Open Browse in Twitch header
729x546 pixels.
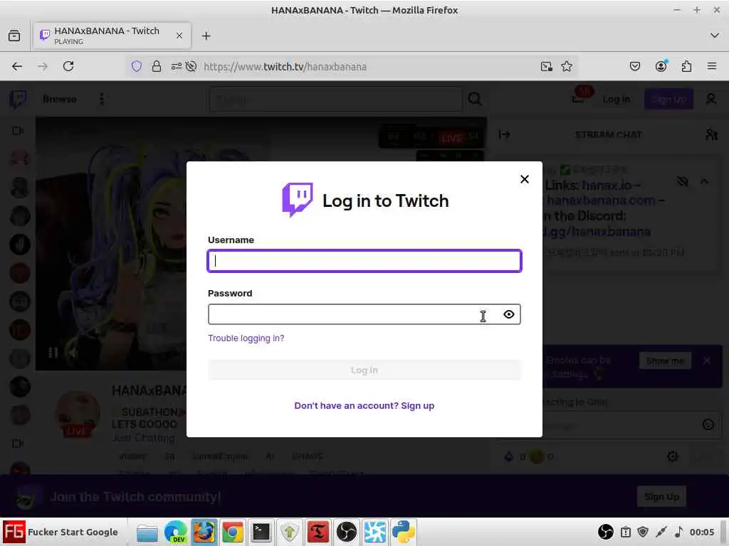pyautogui.click(x=60, y=99)
